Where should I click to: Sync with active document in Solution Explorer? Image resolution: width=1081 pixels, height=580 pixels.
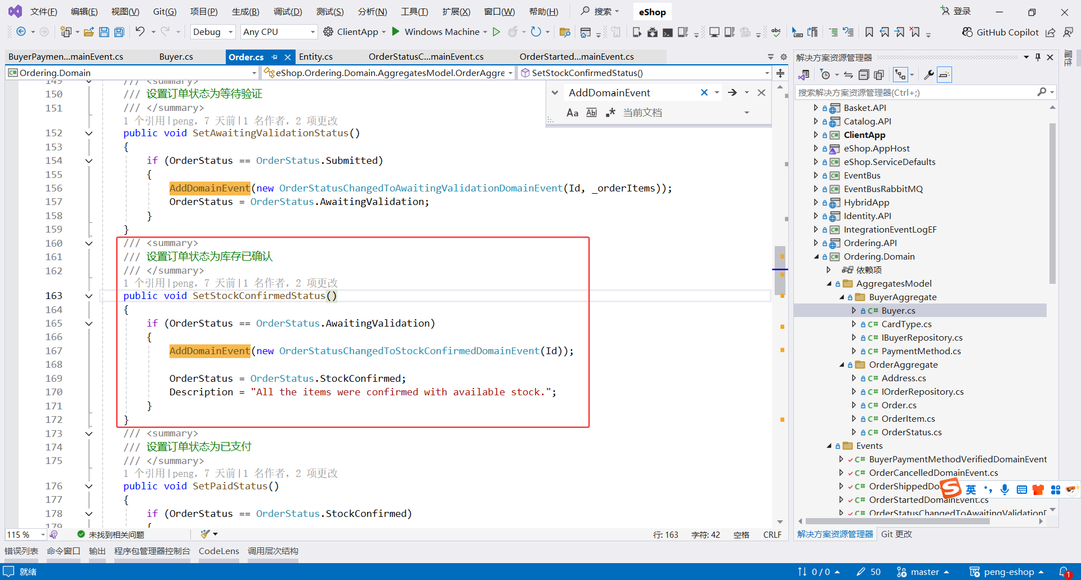[848, 75]
